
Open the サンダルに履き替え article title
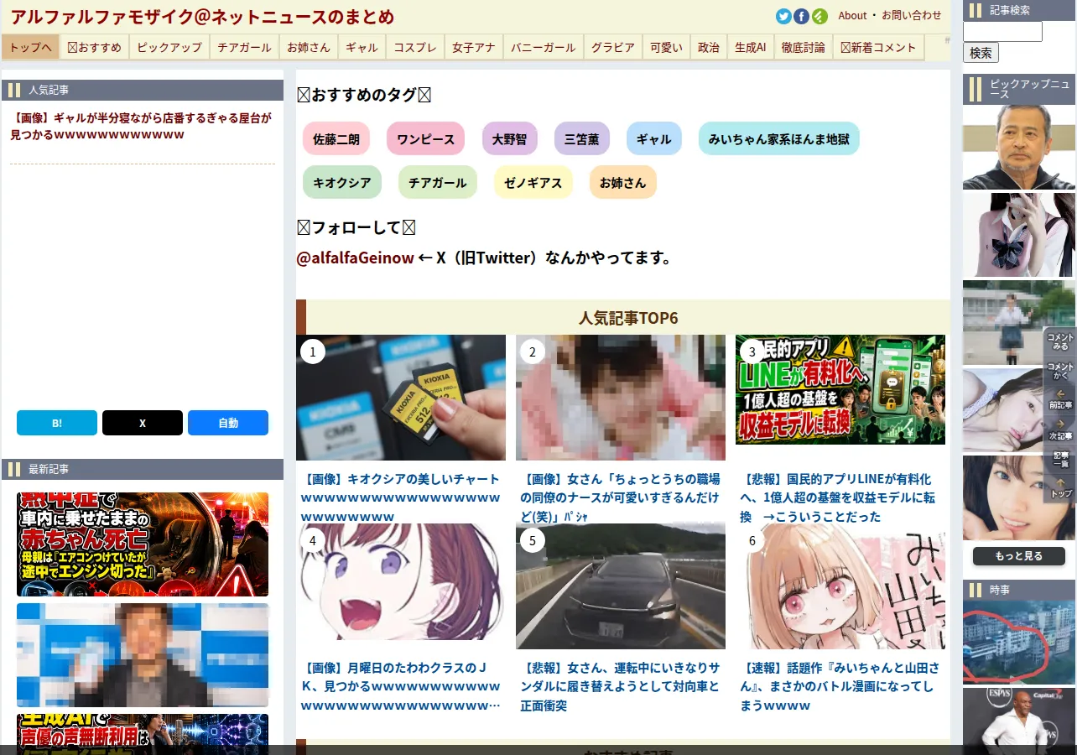[x=621, y=686]
